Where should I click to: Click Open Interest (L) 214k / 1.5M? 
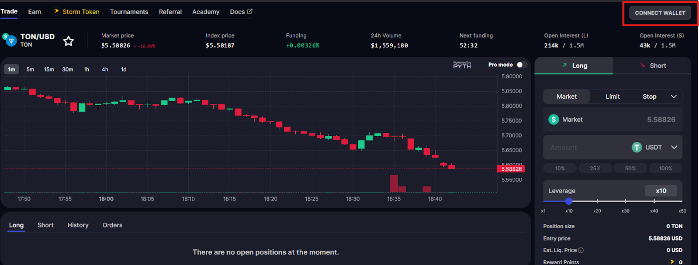click(564, 45)
